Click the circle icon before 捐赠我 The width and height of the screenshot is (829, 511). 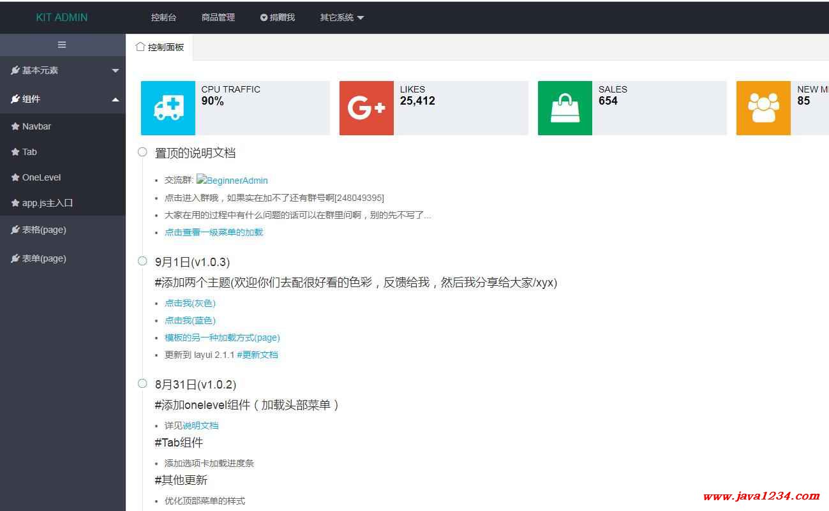pos(264,18)
